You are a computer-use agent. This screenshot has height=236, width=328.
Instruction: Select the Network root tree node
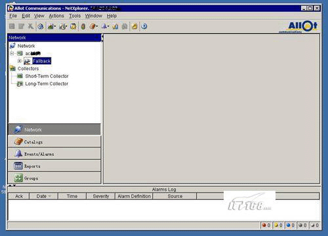coord(26,46)
